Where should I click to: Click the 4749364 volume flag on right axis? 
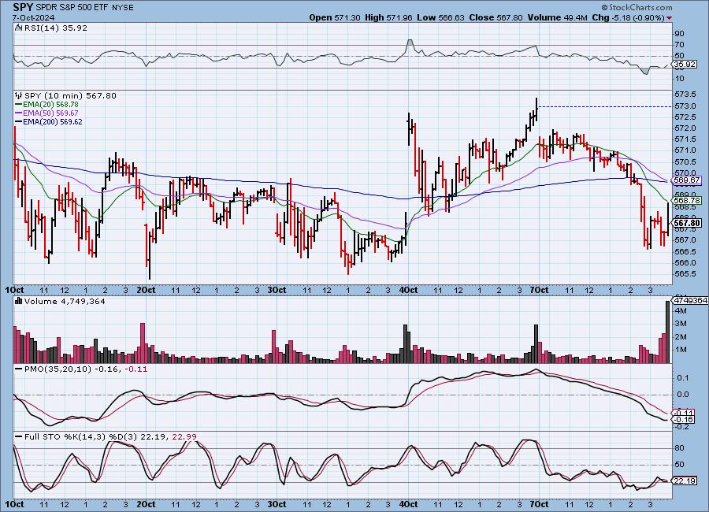point(690,300)
